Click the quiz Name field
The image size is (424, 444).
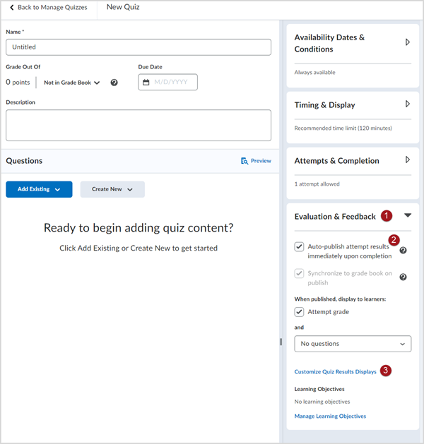(139, 47)
